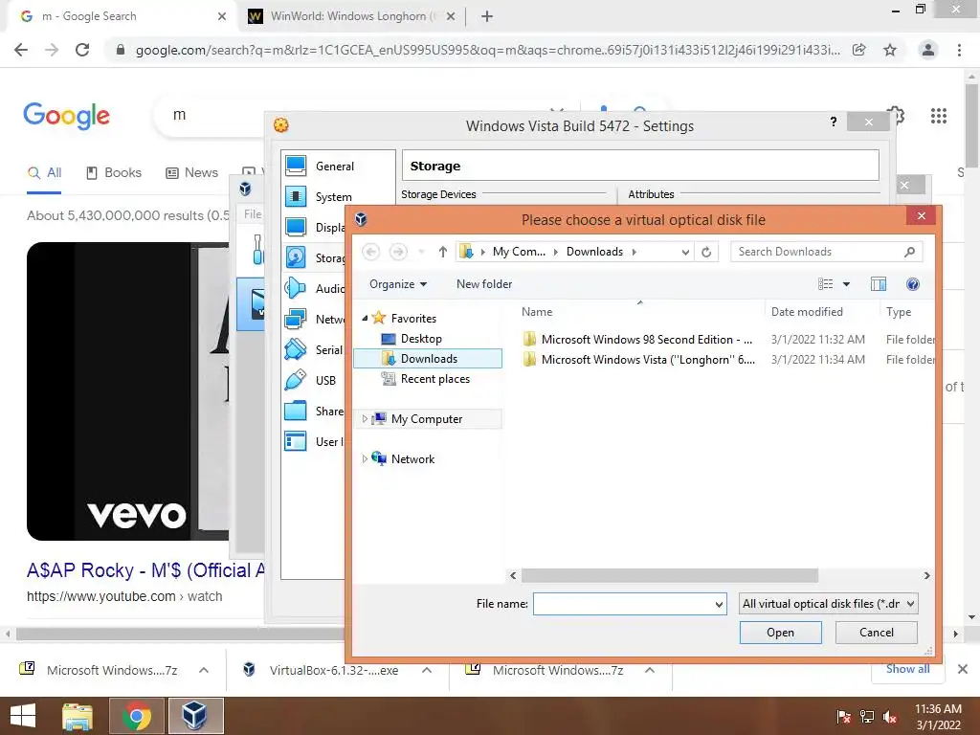Expand options for first Microsoft Windows 7z download
Viewport: 980px width, 735px height.
click(204, 670)
